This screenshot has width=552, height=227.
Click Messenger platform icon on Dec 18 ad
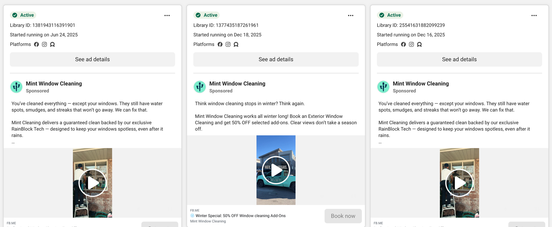[x=236, y=44]
